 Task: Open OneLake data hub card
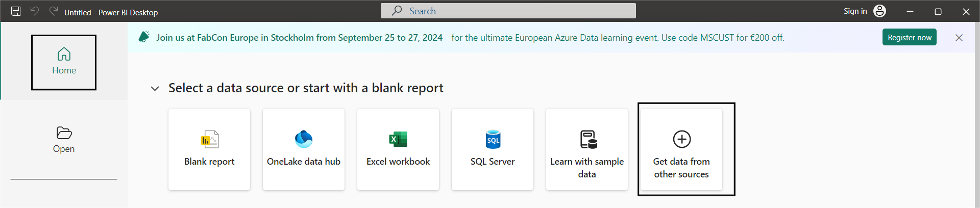[x=304, y=149]
